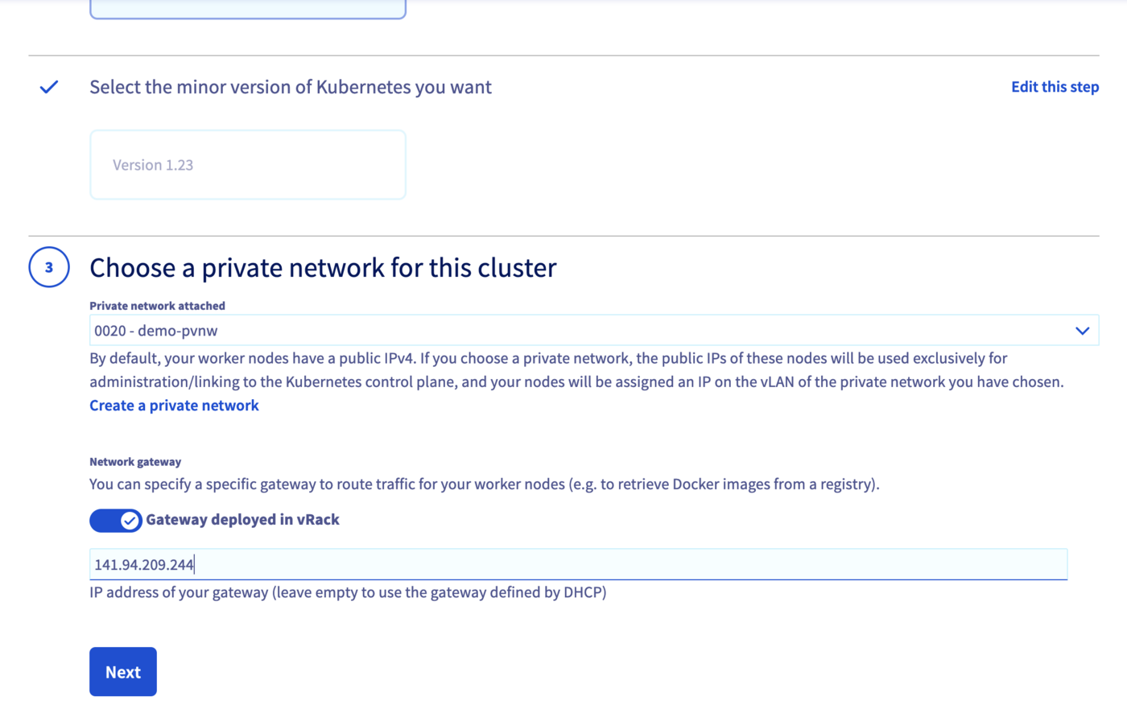Click Edit this step for the Kubernetes version
This screenshot has width=1127, height=713.
coord(1055,86)
